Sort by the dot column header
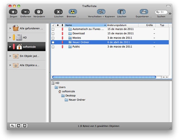 (x=58, y=25)
